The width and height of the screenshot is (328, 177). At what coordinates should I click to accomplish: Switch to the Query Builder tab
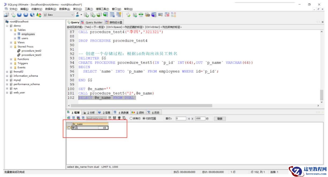pos(92,22)
